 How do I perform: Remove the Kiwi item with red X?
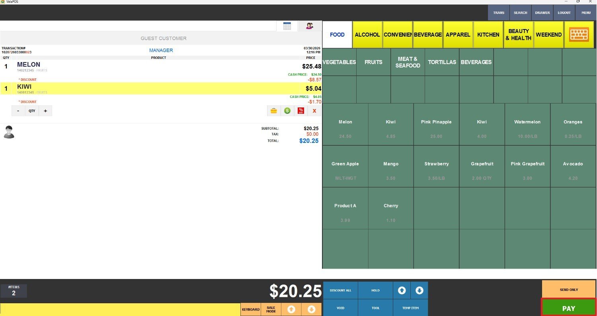[x=314, y=111]
